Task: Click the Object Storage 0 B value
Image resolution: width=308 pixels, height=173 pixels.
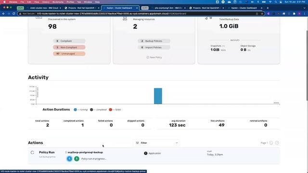Action: point(244,50)
